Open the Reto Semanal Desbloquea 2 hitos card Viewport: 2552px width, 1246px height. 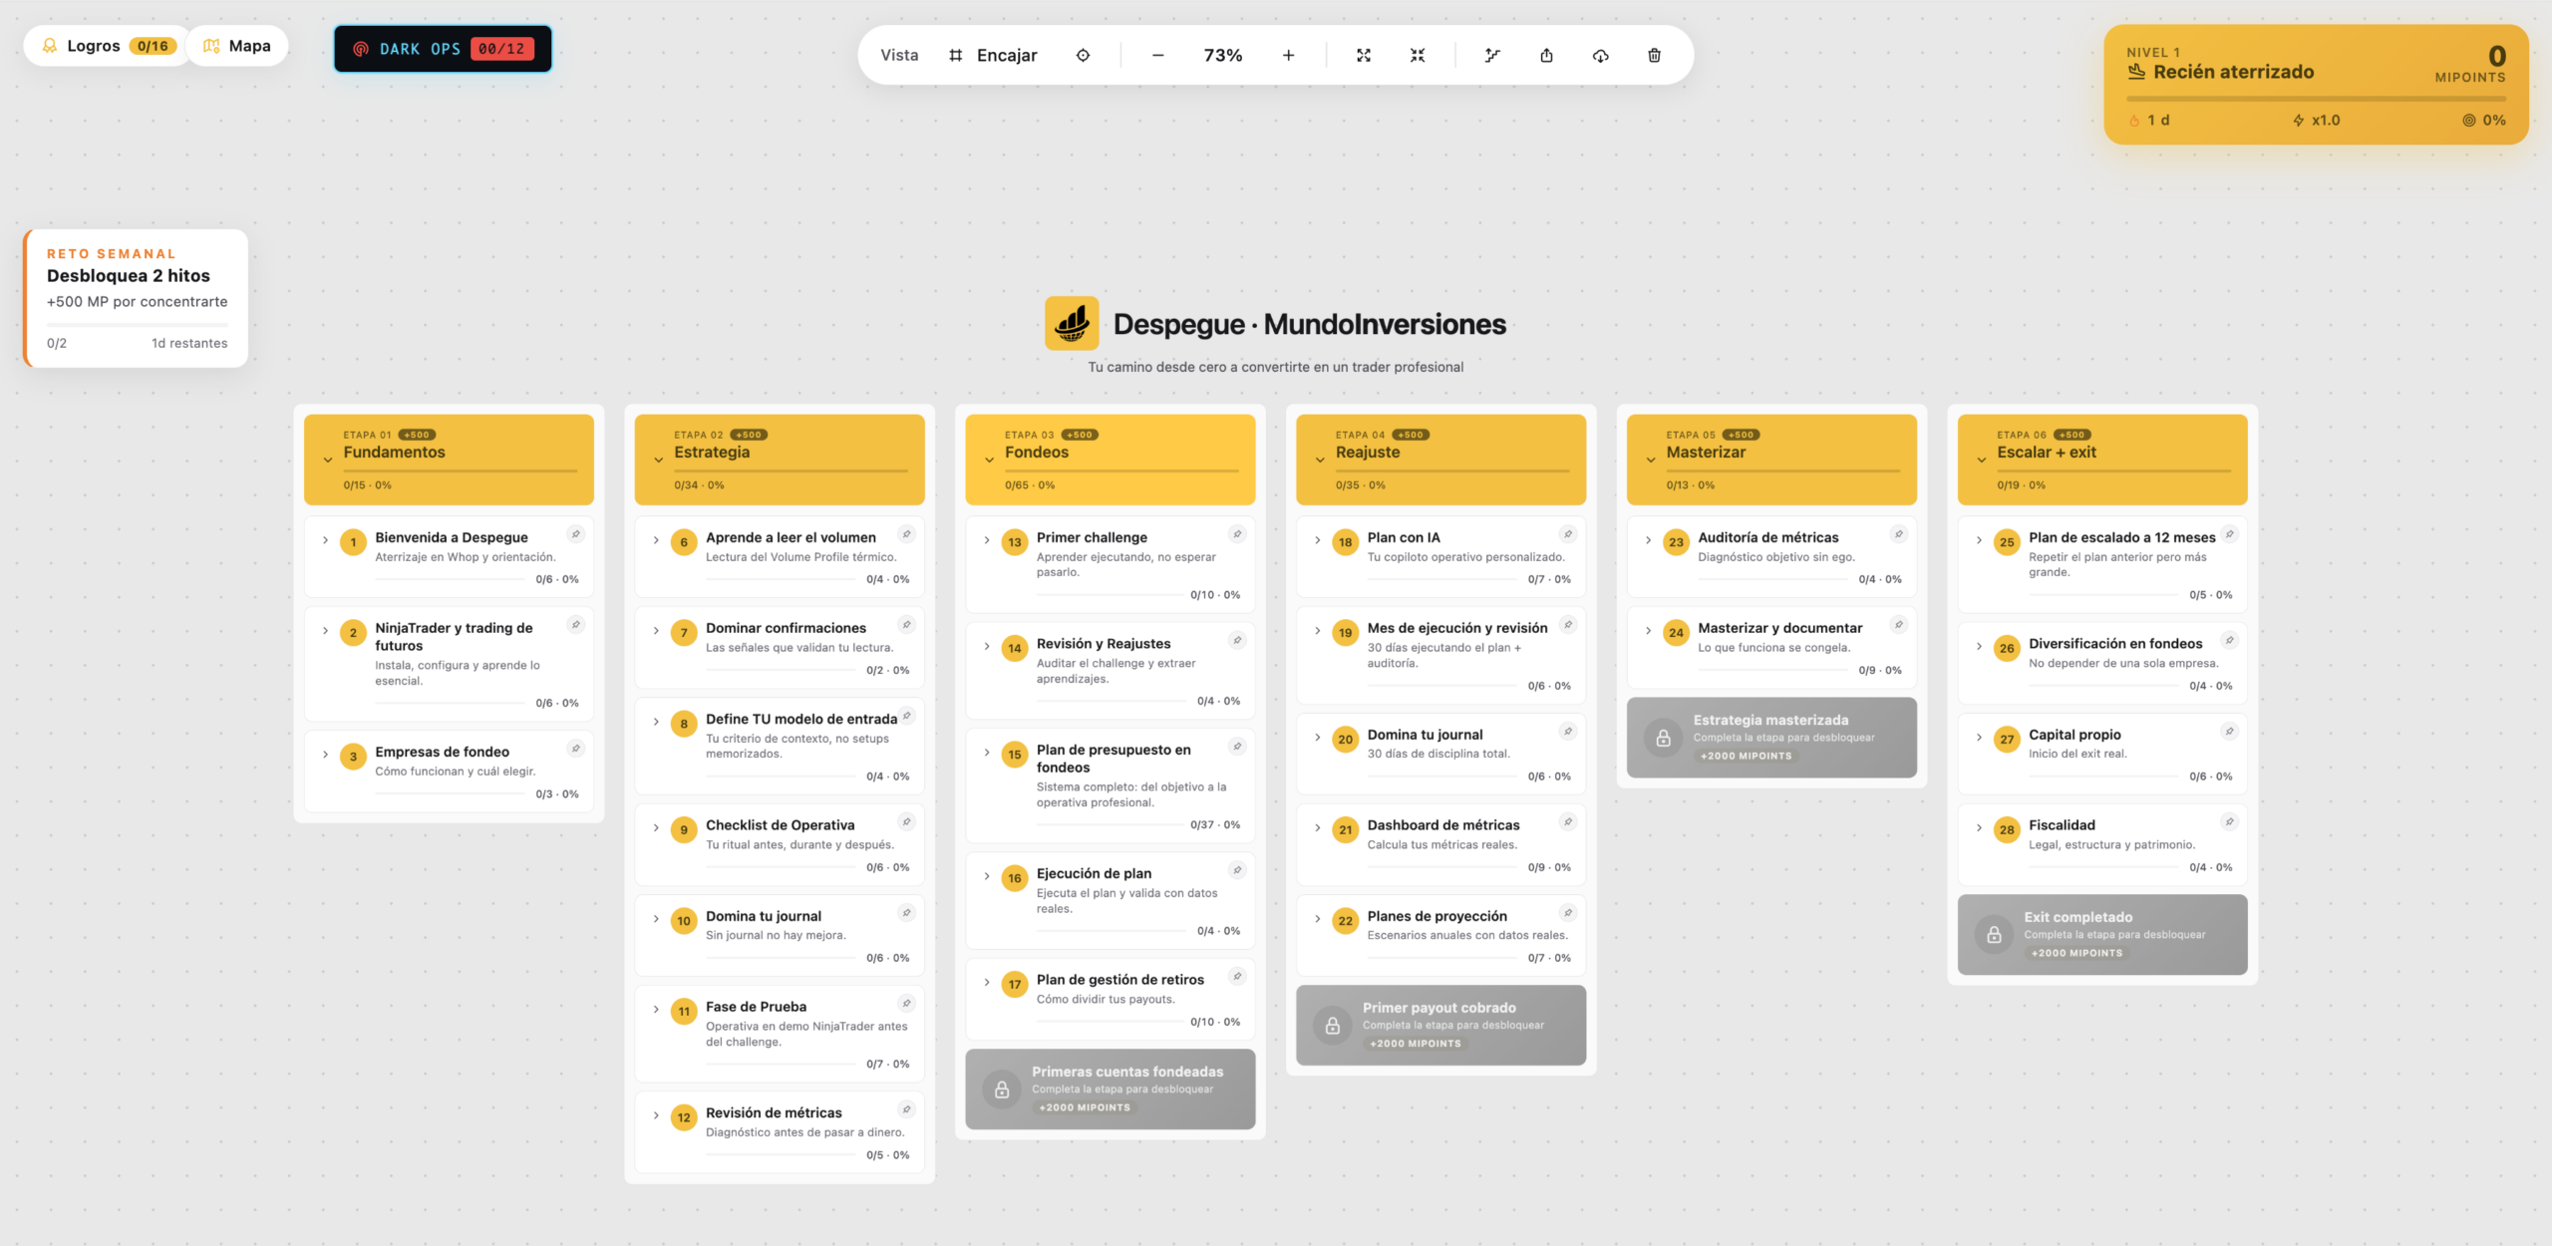(137, 298)
